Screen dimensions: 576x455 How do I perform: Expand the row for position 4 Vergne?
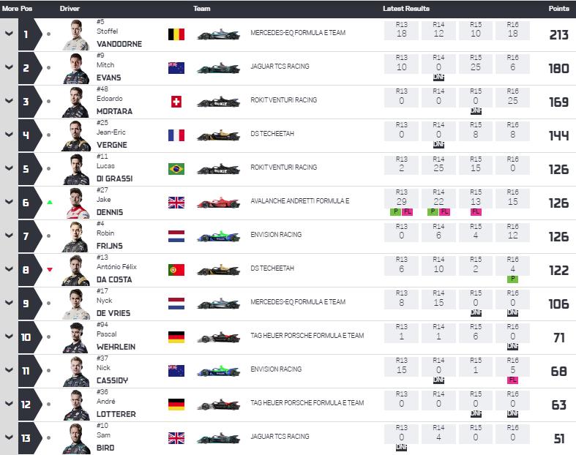[x=9, y=135]
